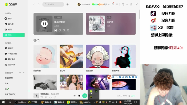The height and width of the screenshot is (105, 187).
Task: Play the previous track
Action: (79, 96)
